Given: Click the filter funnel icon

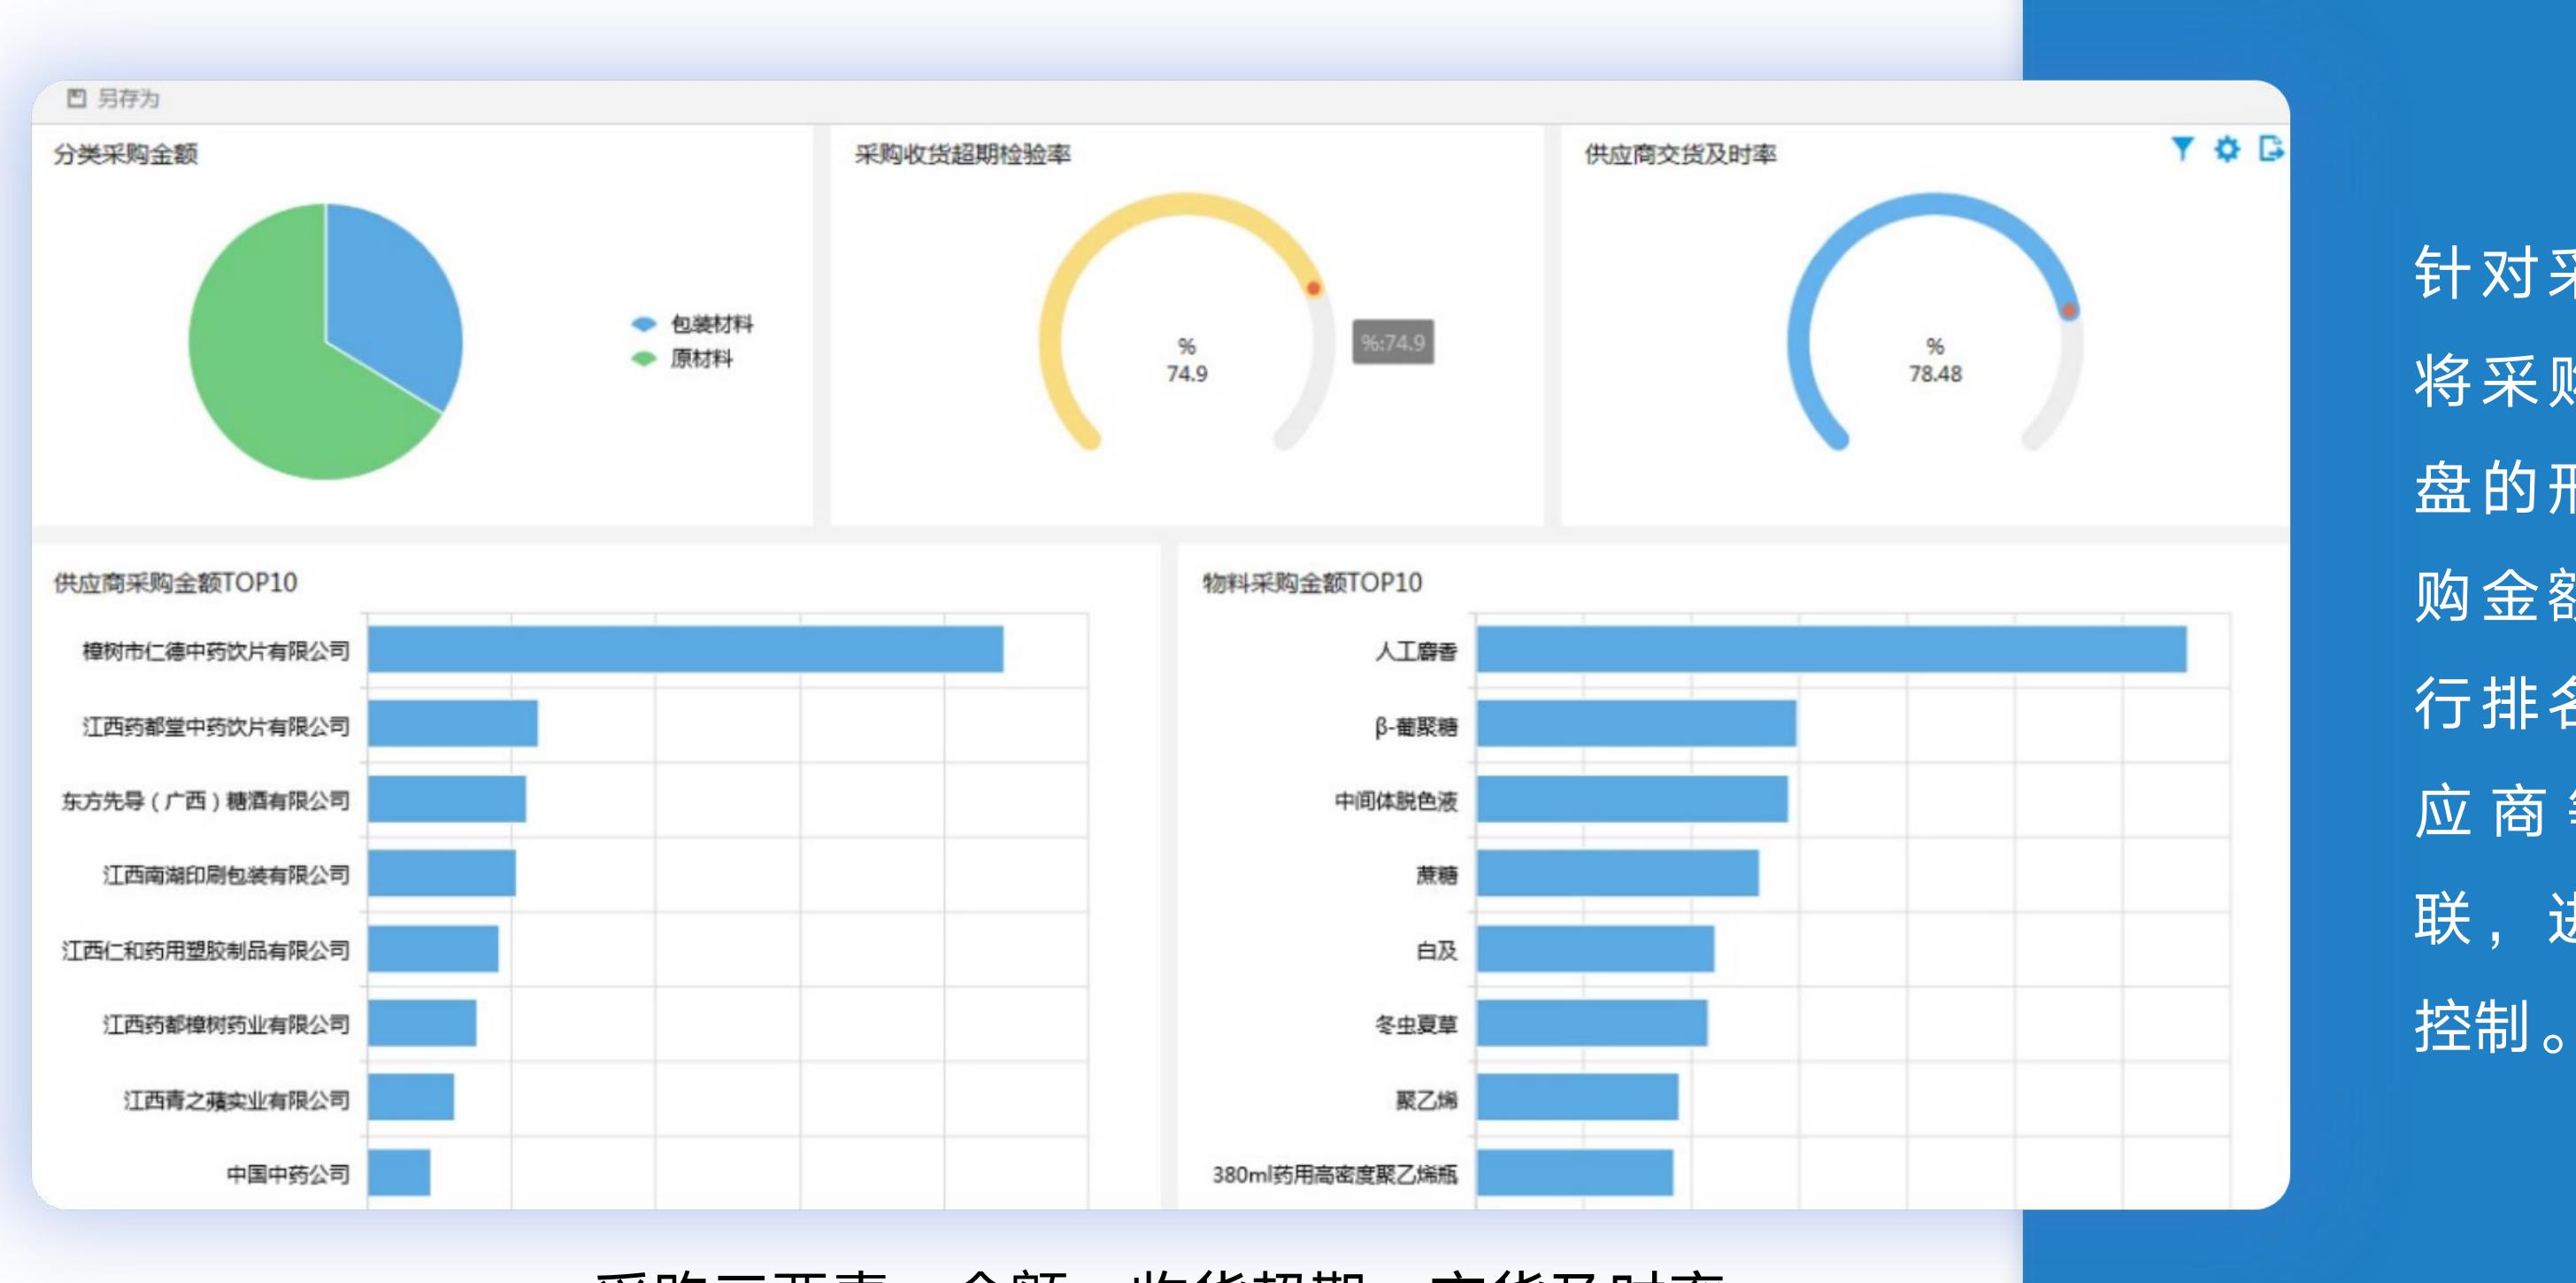Looking at the screenshot, I should tap(2182, 149).
